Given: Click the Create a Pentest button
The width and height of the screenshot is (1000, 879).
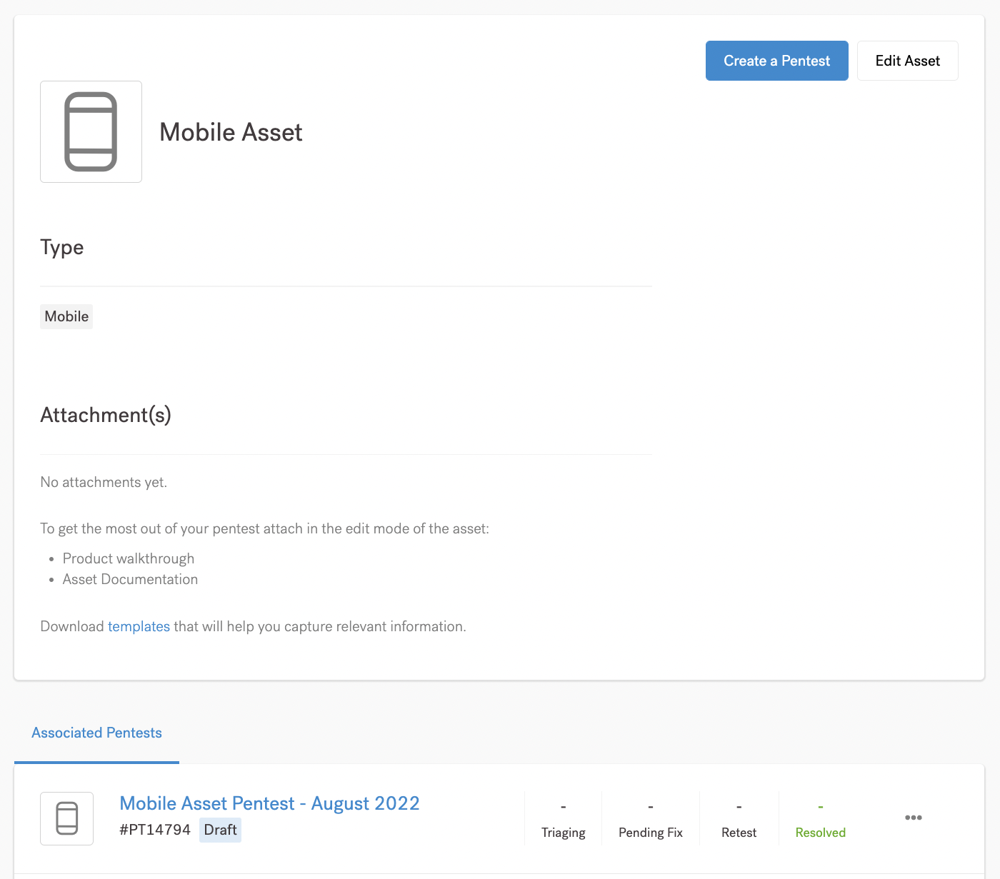Looking at the screenshot, I should click(x=776, y=61).
